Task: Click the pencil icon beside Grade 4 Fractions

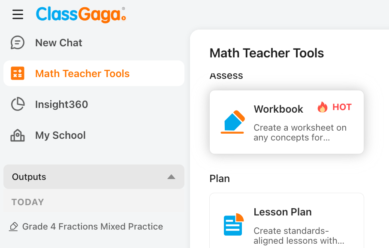Action: point(14,227)
